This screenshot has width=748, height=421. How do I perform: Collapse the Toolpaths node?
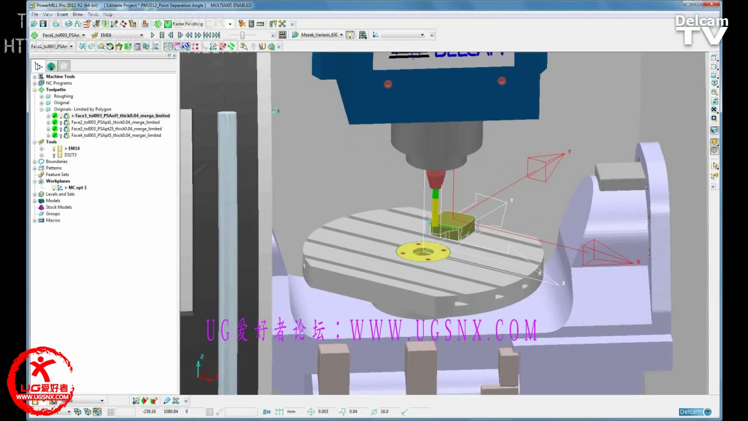pos(34,89)
